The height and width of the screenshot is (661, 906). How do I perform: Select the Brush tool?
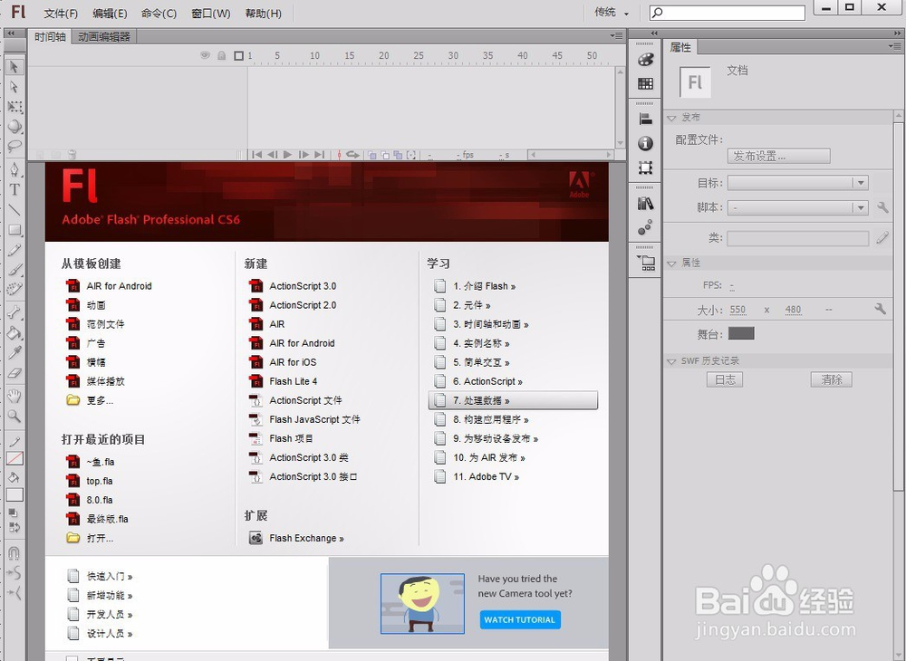coord(14,270)
